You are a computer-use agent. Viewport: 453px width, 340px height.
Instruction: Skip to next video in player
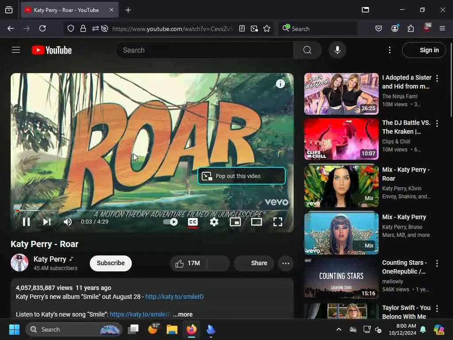pos(47,222)
